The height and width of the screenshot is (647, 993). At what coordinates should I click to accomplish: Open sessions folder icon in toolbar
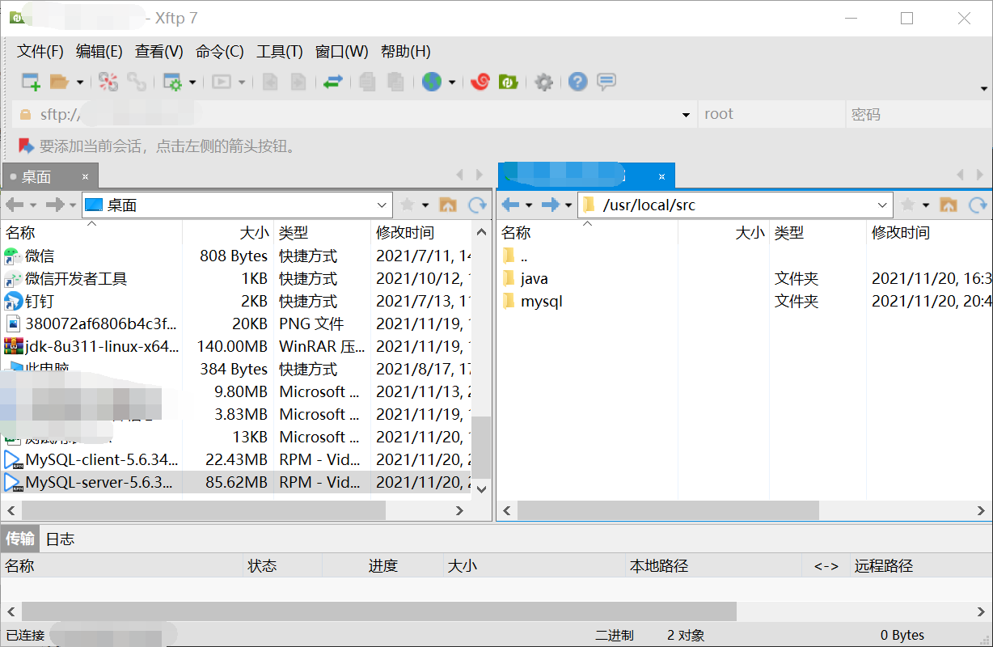pyautogui.click(x=59, y=82)
